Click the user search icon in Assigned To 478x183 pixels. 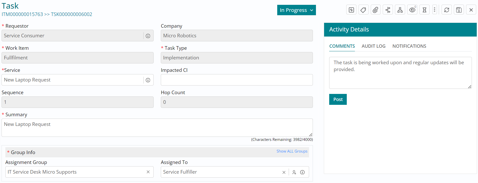point(294,172)
